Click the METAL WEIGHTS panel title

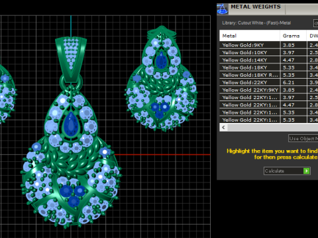click(256, 7)
